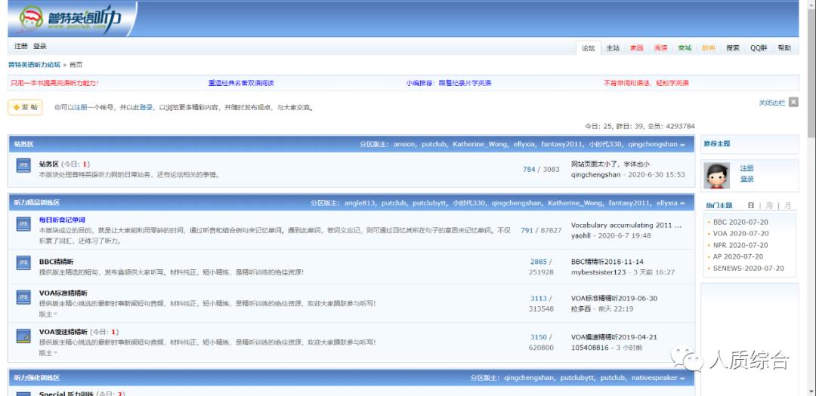The width and height of the screenshot is (816, 396).
Task: Open 只用一本书提高英语听力能力 announcement
Action: (x=54, y=83)
